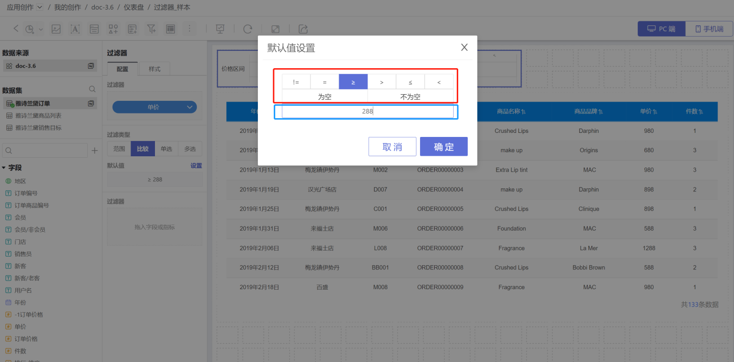Click the plus icon beside field search
The height and width of the screenshot is (362, 734).
[x=94, y=151]
